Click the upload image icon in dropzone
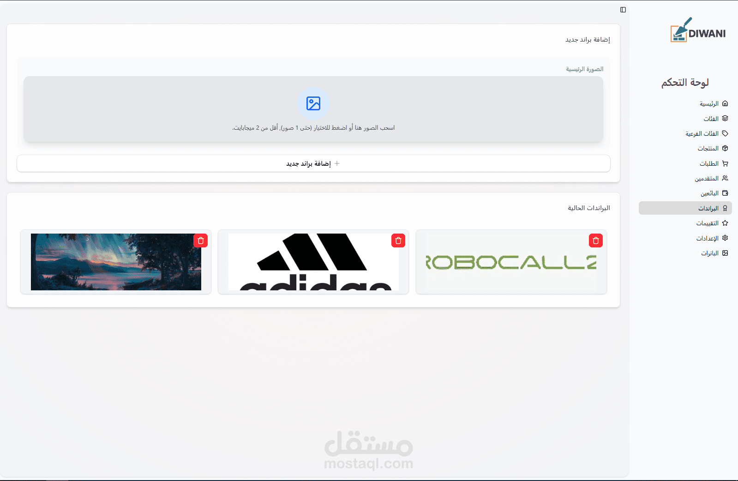The width and height of the screenshot is (738, 481). pyautogui.click(x=313, y=103)
